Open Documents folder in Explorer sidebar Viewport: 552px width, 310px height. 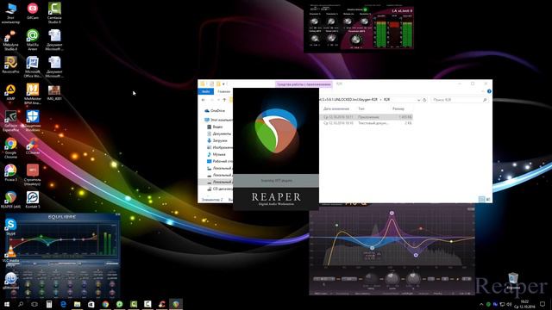coord(219,133)
